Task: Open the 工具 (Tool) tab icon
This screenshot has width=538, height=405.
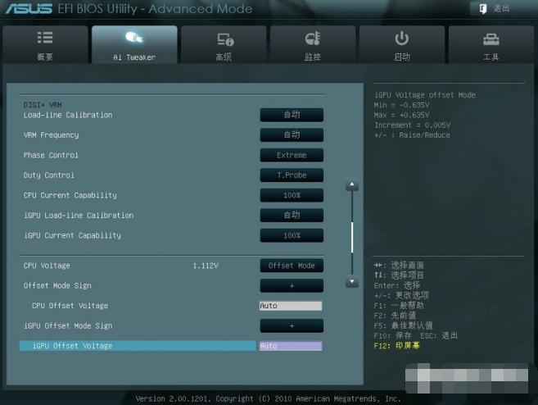Action: tap(491, 39)
